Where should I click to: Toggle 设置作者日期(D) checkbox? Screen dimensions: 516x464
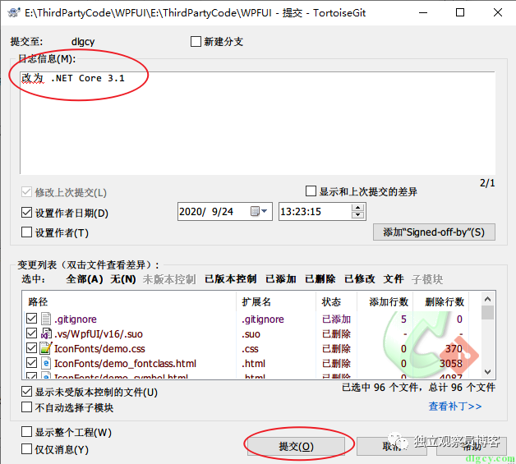click(x=26, y=213)
